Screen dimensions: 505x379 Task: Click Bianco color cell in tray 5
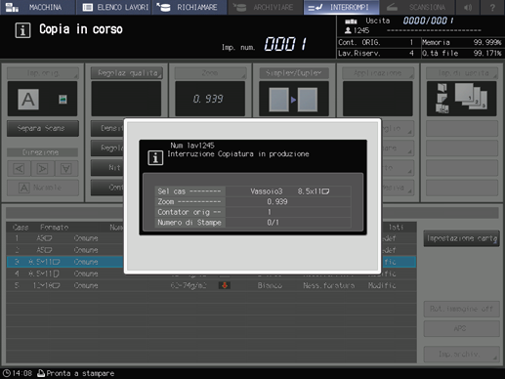click(270, 285)
